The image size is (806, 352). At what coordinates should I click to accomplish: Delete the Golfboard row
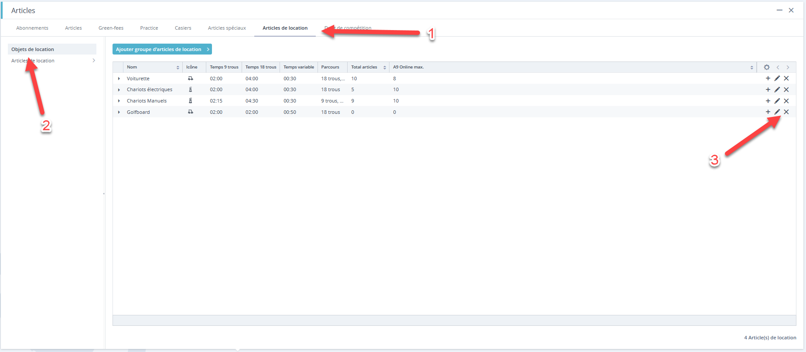coord(786,112)
